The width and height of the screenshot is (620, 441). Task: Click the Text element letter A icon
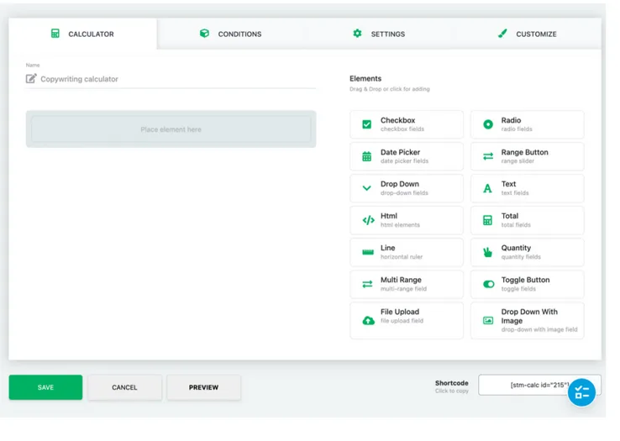487,188
